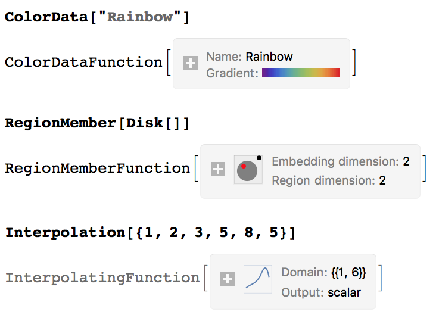This screenshot has height=318, width=436.
Task: Expand the ColorDataFunction summary box
Action: 191,64
